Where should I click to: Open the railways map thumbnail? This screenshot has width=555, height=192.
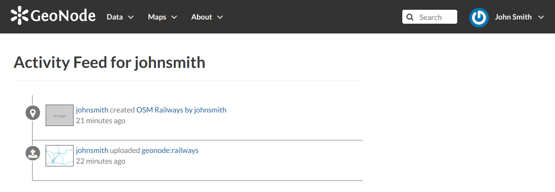click(x=60, y=156)
